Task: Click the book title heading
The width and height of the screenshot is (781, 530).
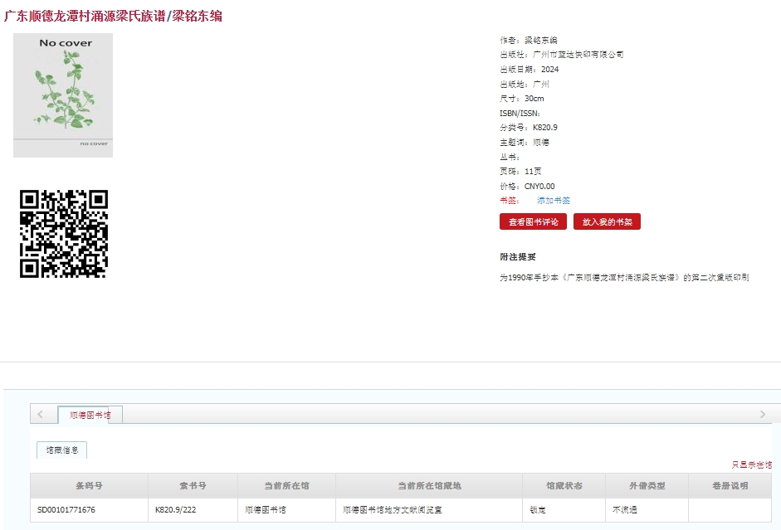Action: (x=113, y=16)
